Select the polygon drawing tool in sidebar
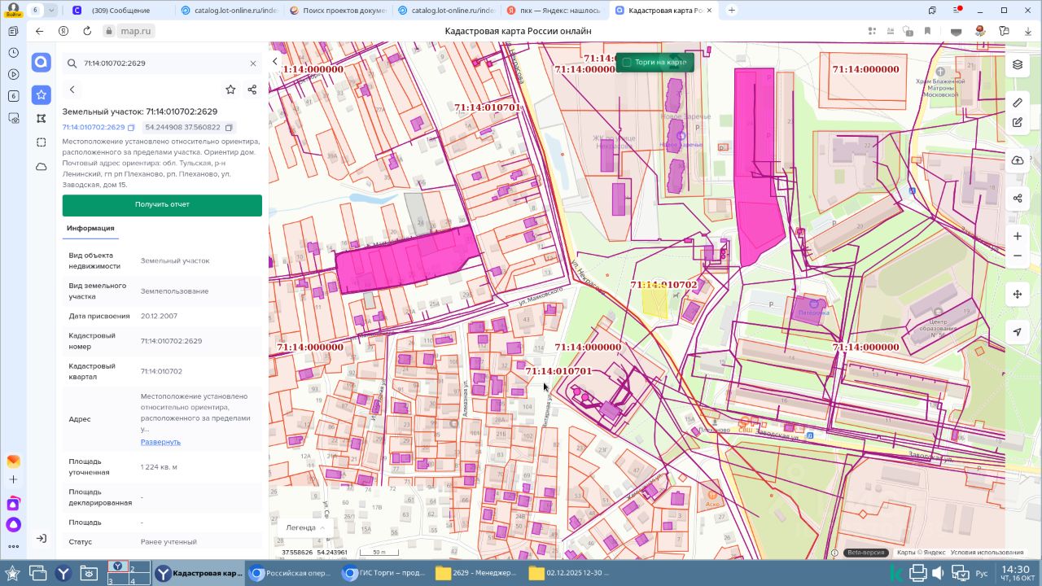This screenshot has height=586, width=1042. [42, 119]
